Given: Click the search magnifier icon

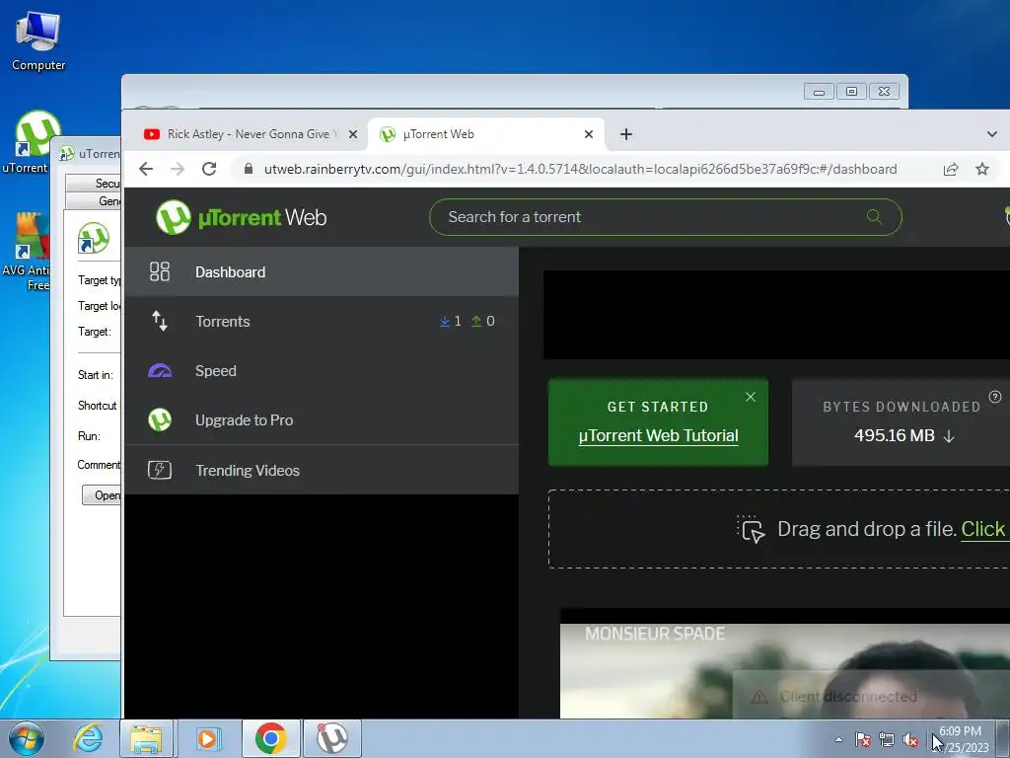Looking at the screenshot, I should pos(874,216).
